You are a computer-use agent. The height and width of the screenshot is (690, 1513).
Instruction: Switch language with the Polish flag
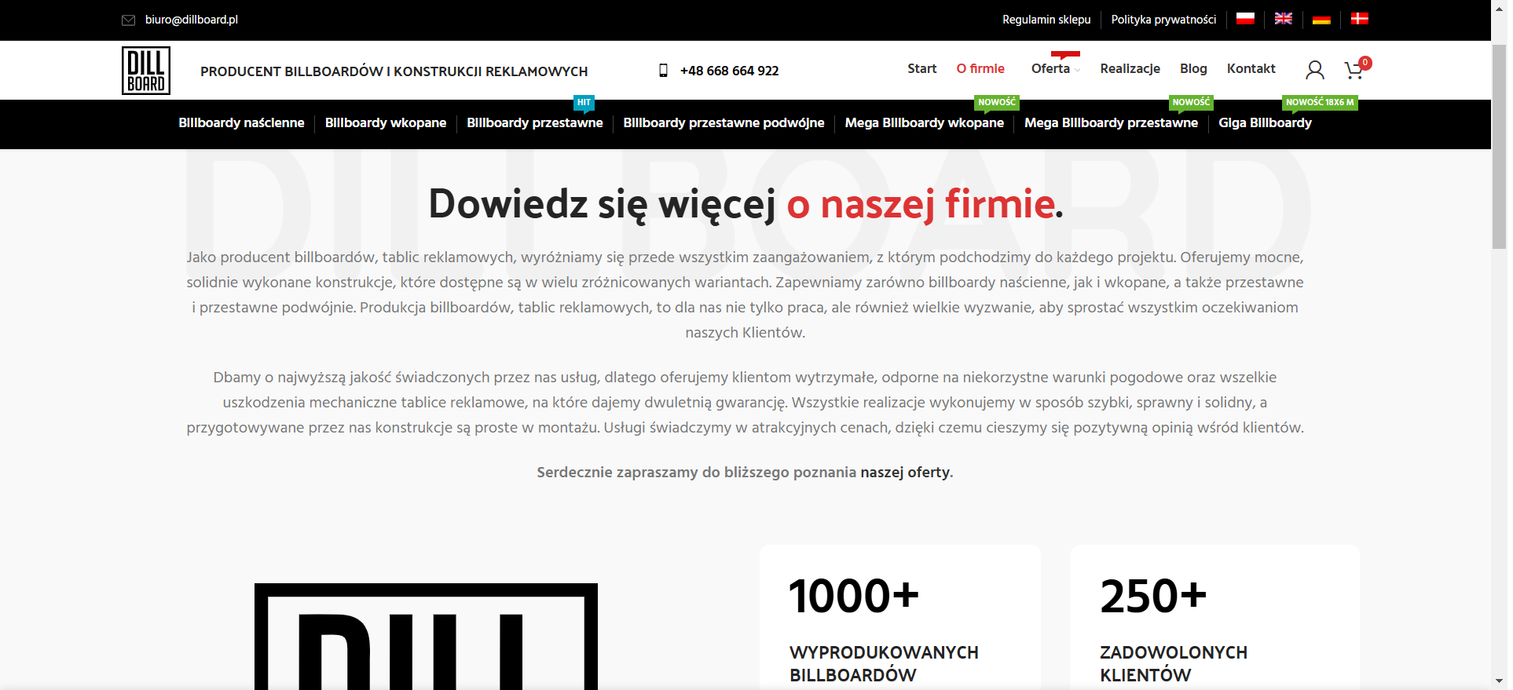[1245, 19]
